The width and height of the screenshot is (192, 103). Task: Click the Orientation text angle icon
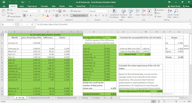(64, 11)
